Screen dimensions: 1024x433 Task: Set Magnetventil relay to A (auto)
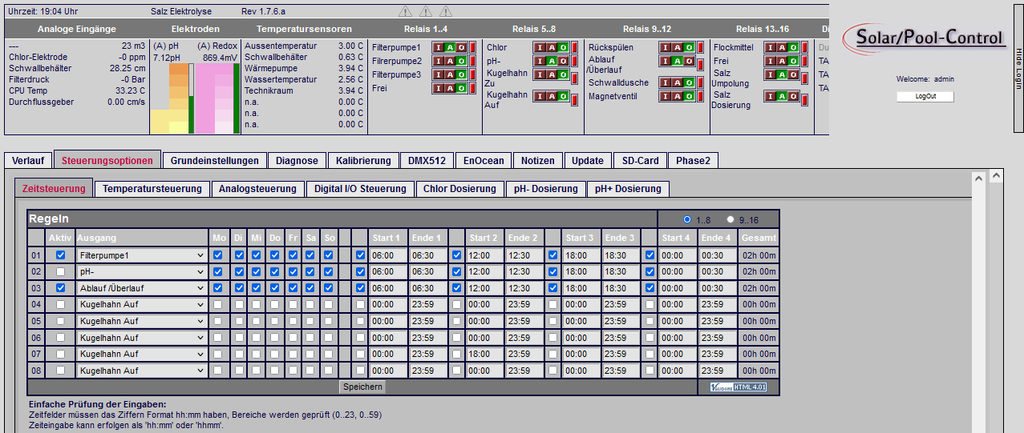[676, 96]
